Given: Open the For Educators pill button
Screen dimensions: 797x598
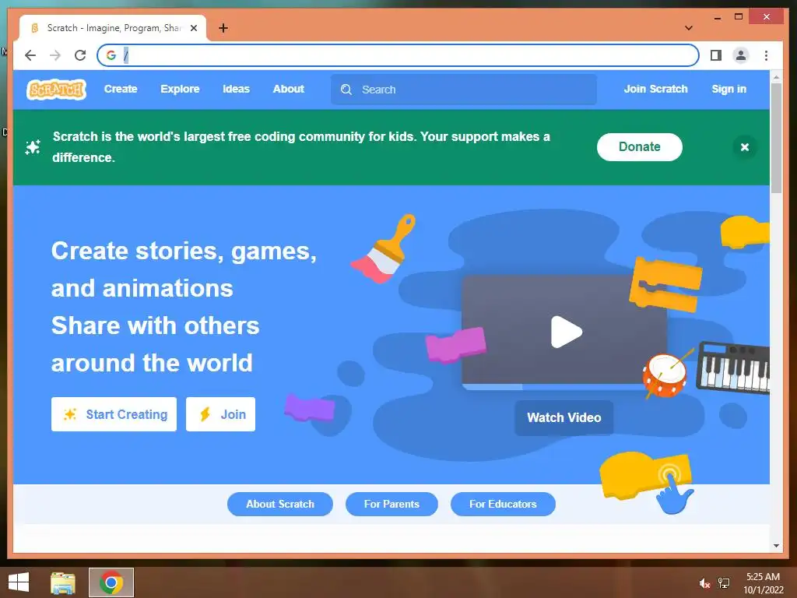Looking at the screenshot, I should (x=503, y=504).
